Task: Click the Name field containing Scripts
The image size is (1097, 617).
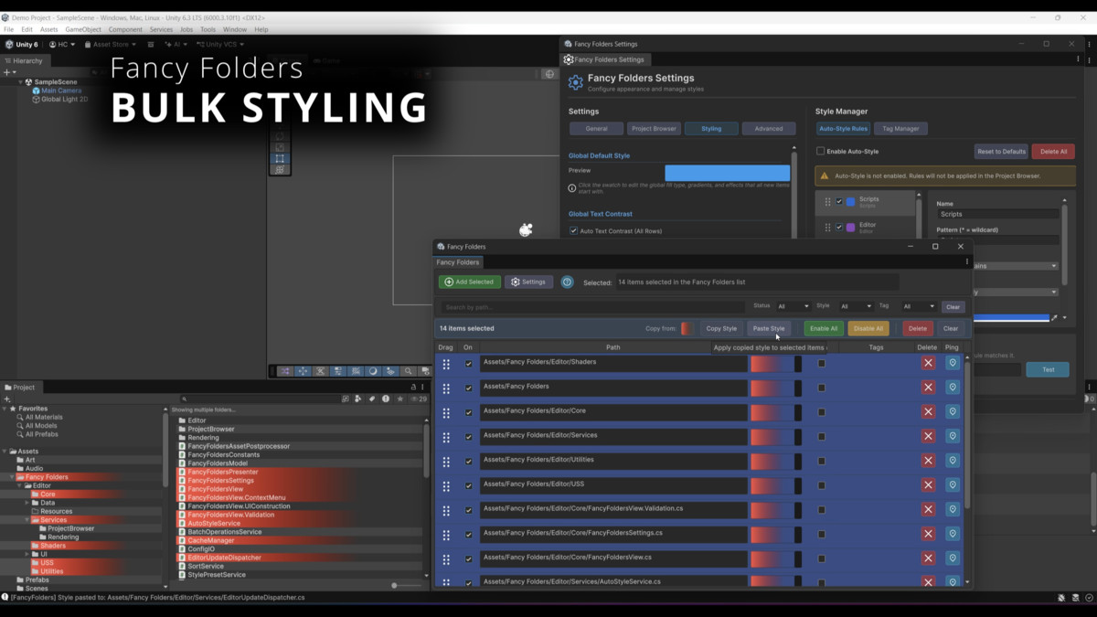Action: (x=997, y=214)
